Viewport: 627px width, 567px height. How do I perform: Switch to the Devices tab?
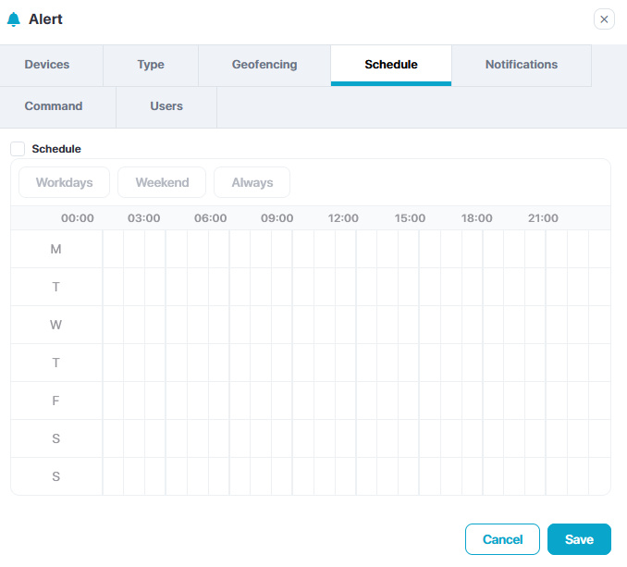click(x=47, y=65)
